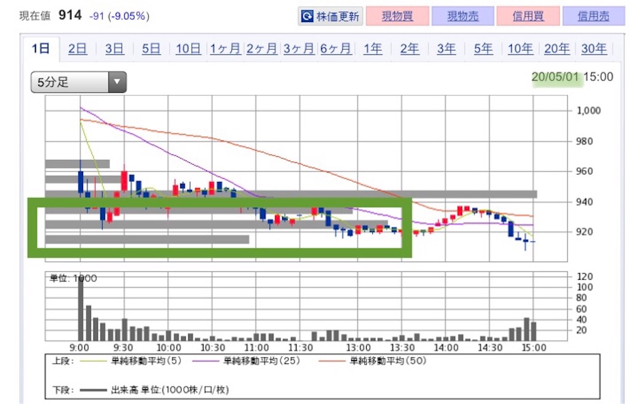Click the 13:30 time axis label

point(402,347)
